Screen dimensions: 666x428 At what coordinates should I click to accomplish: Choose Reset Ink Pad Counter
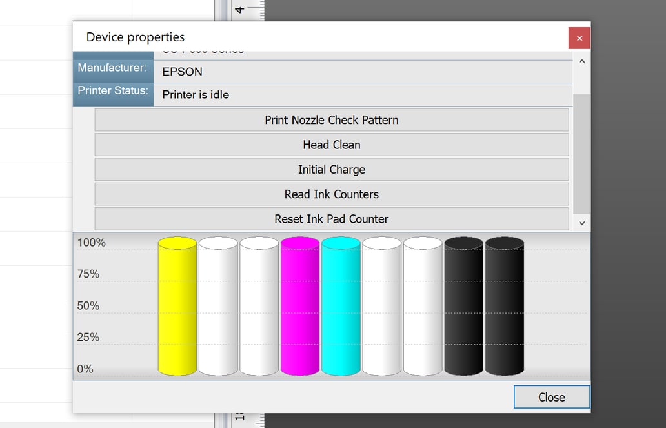pos(331,219)
